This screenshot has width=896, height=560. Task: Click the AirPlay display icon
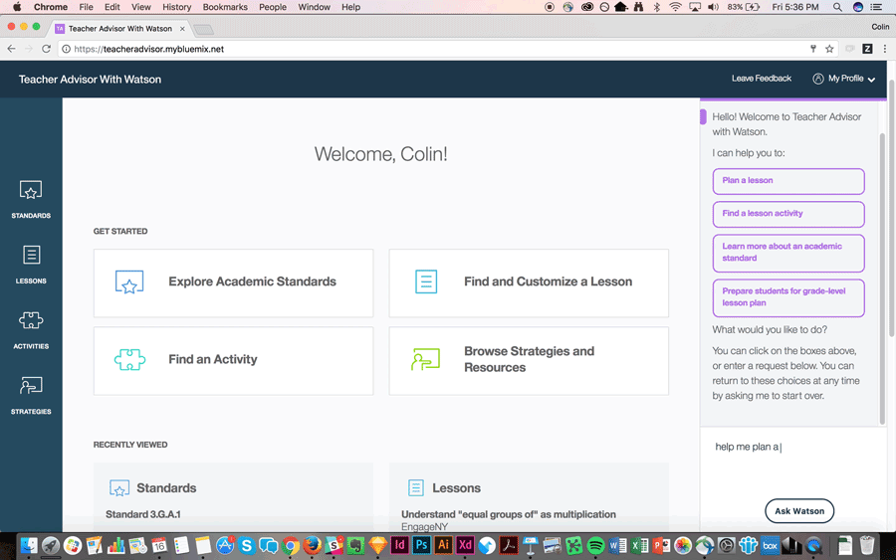click(694, 7)
